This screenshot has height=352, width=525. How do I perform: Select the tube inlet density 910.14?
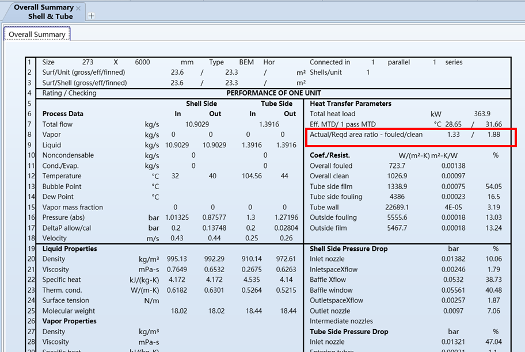coord(252,259)
